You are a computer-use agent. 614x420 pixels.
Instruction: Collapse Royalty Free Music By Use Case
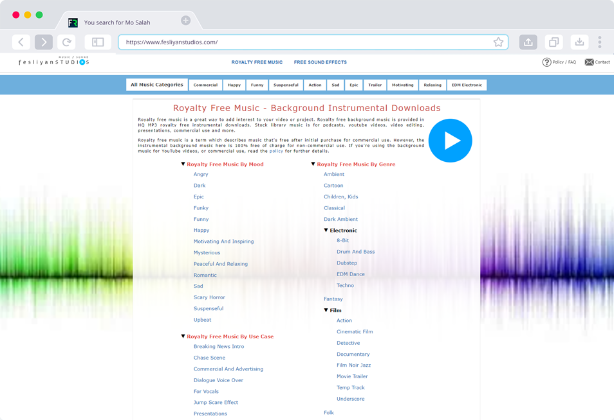pos(183,337)
